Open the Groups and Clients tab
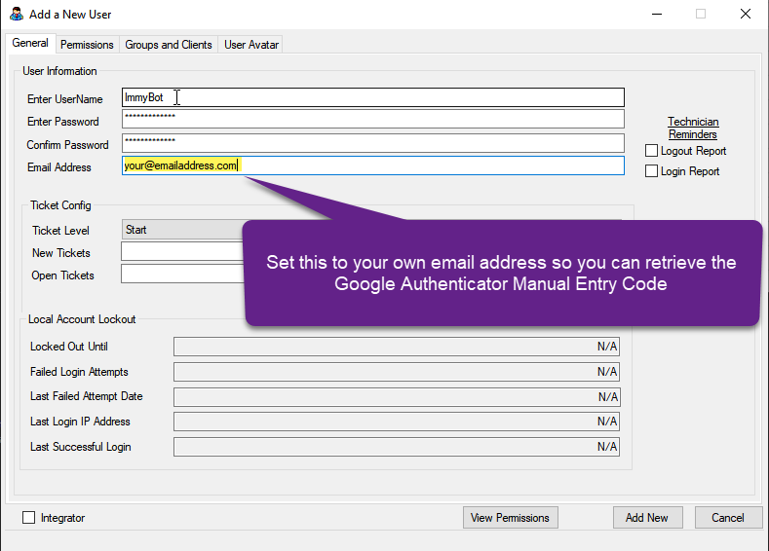The width and height of the screenshot is (769, 551). pyautogui.click(x=169, y=45)
